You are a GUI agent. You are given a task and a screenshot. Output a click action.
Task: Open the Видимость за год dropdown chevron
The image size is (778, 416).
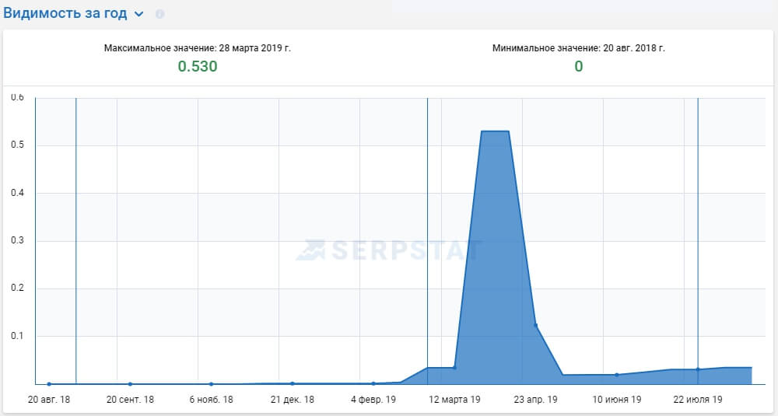click(x=139, y=14)
